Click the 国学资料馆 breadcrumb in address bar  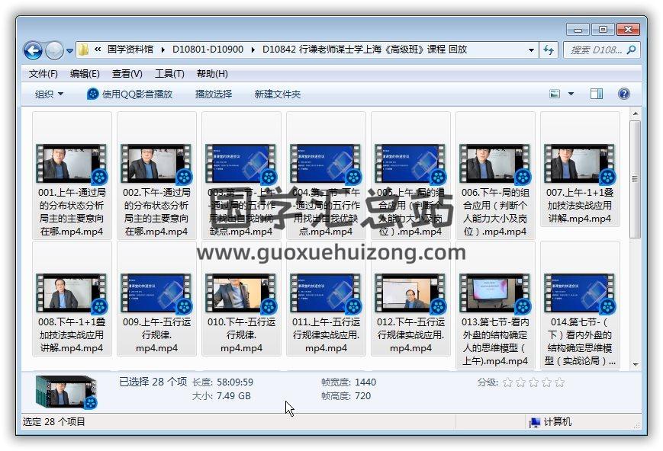click(x=133, y=50)
